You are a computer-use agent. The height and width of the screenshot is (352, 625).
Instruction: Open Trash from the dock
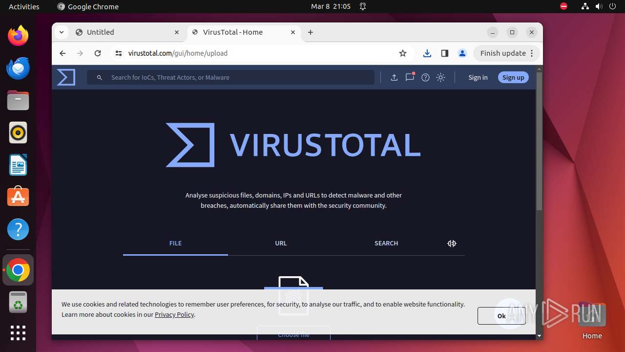18,302
